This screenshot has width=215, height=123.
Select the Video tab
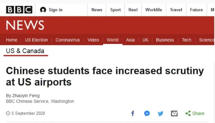(x=93, y=40)
